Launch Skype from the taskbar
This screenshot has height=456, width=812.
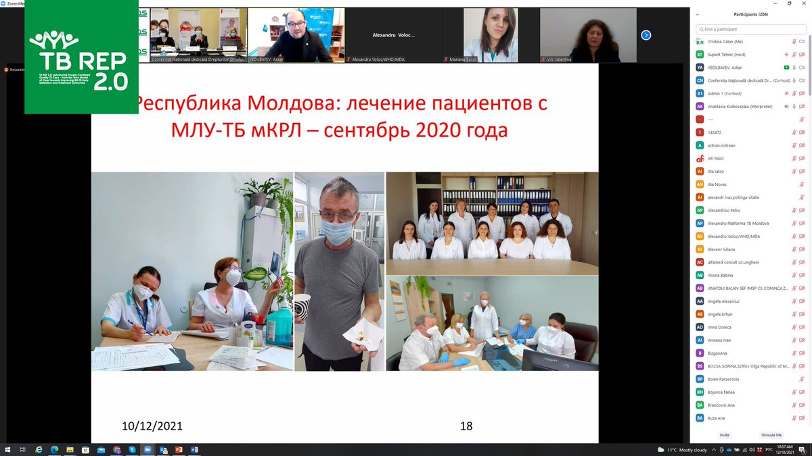(133, 449)
